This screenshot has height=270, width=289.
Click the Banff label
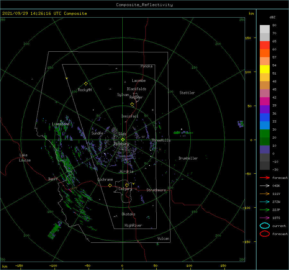click(x=53, y=179)
